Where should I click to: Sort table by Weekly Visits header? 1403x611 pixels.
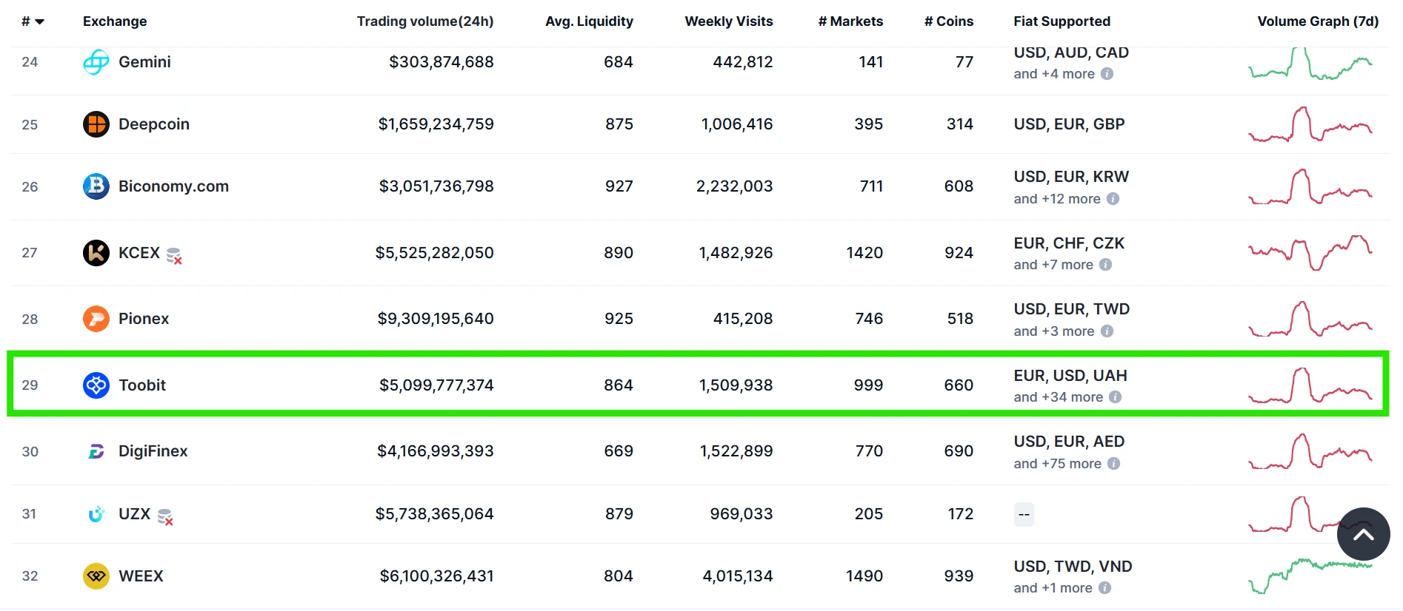pyautogui.click(x=728, y=21)
